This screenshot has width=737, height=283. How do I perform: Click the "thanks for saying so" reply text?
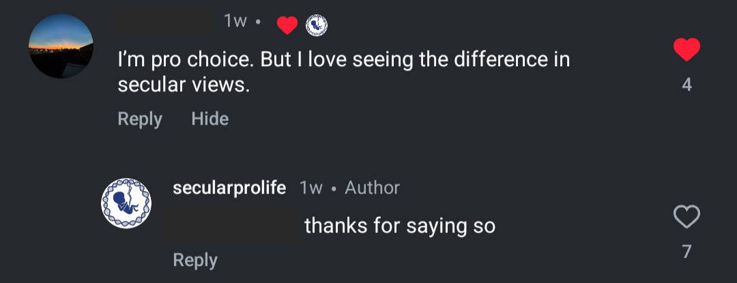[399, 226]
